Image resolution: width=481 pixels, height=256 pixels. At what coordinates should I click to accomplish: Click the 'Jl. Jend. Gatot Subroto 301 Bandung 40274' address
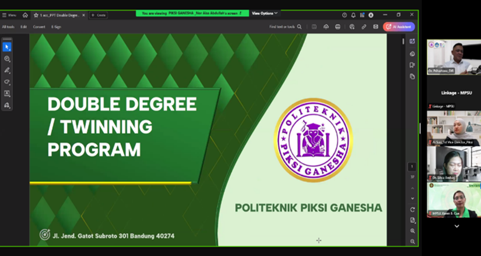tap(113, 236)
